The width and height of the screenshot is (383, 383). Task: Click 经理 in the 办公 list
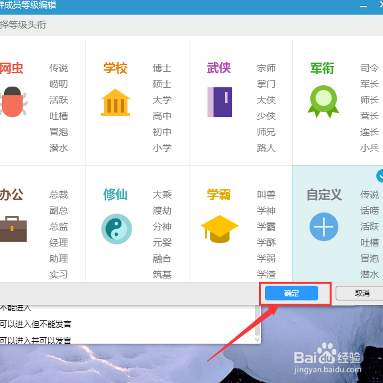click(59, 242)
